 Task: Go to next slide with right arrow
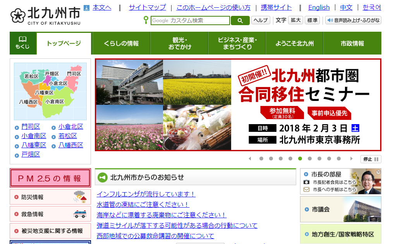[351, 159]
